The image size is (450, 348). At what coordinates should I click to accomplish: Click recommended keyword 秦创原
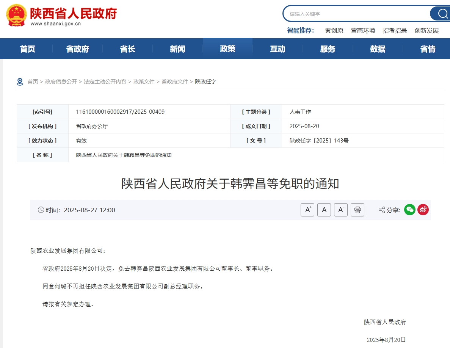[334, 30]
